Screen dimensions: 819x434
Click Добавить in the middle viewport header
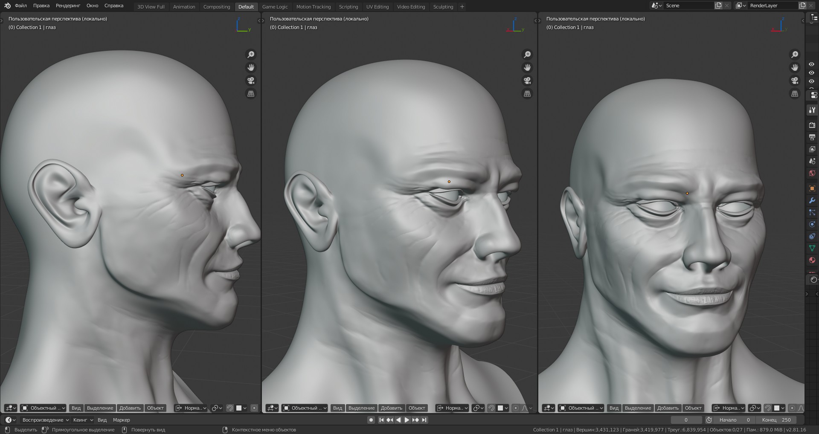click(391, 408)
